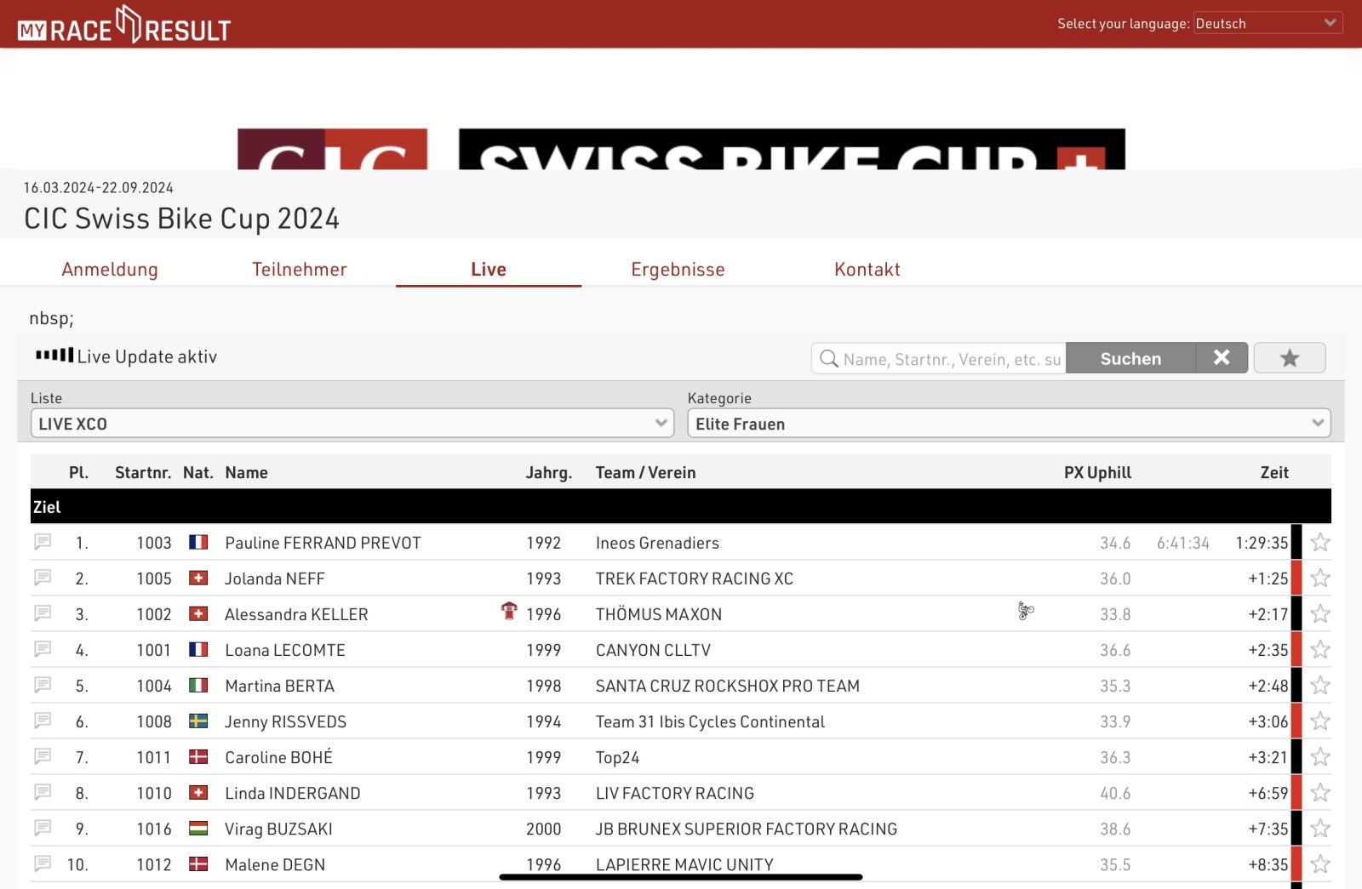Click the Swiss Bike Cup banner
The width and height of the screenshot is (1362, 889).
(791, 150)
